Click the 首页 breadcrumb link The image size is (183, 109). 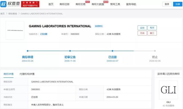coord(3,14)
